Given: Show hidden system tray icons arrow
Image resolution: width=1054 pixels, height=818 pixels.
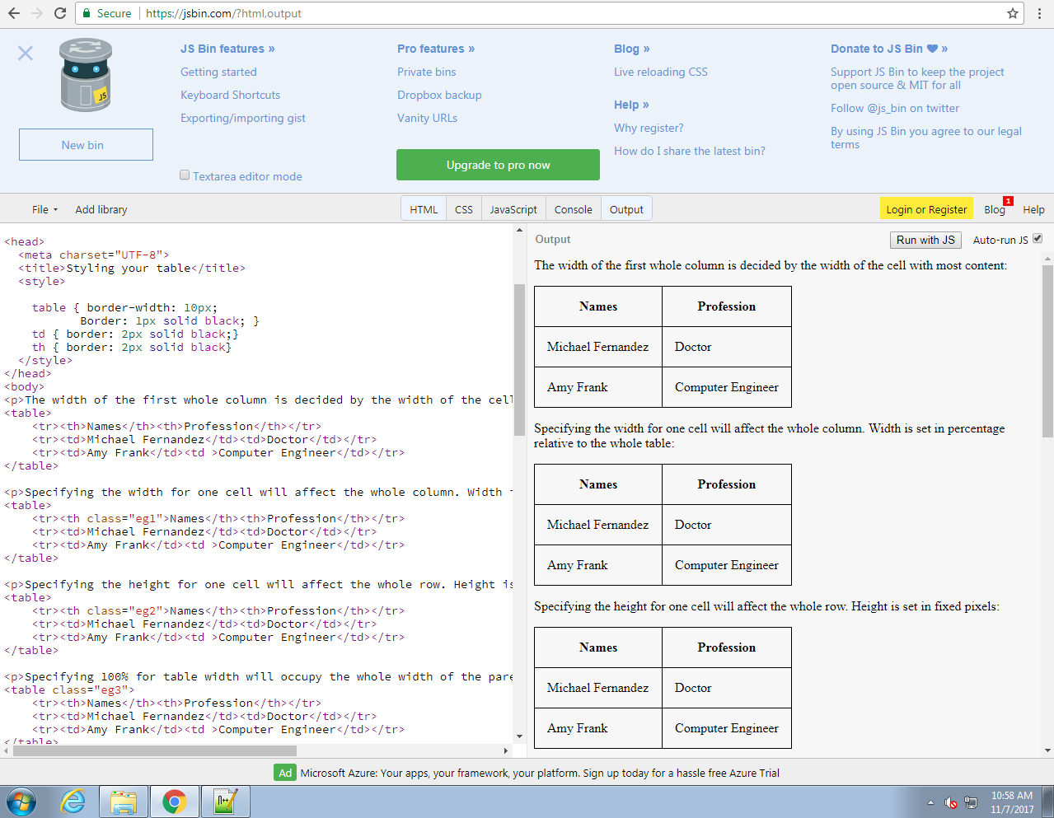Looking at the screenshot, I should (930, 802).
